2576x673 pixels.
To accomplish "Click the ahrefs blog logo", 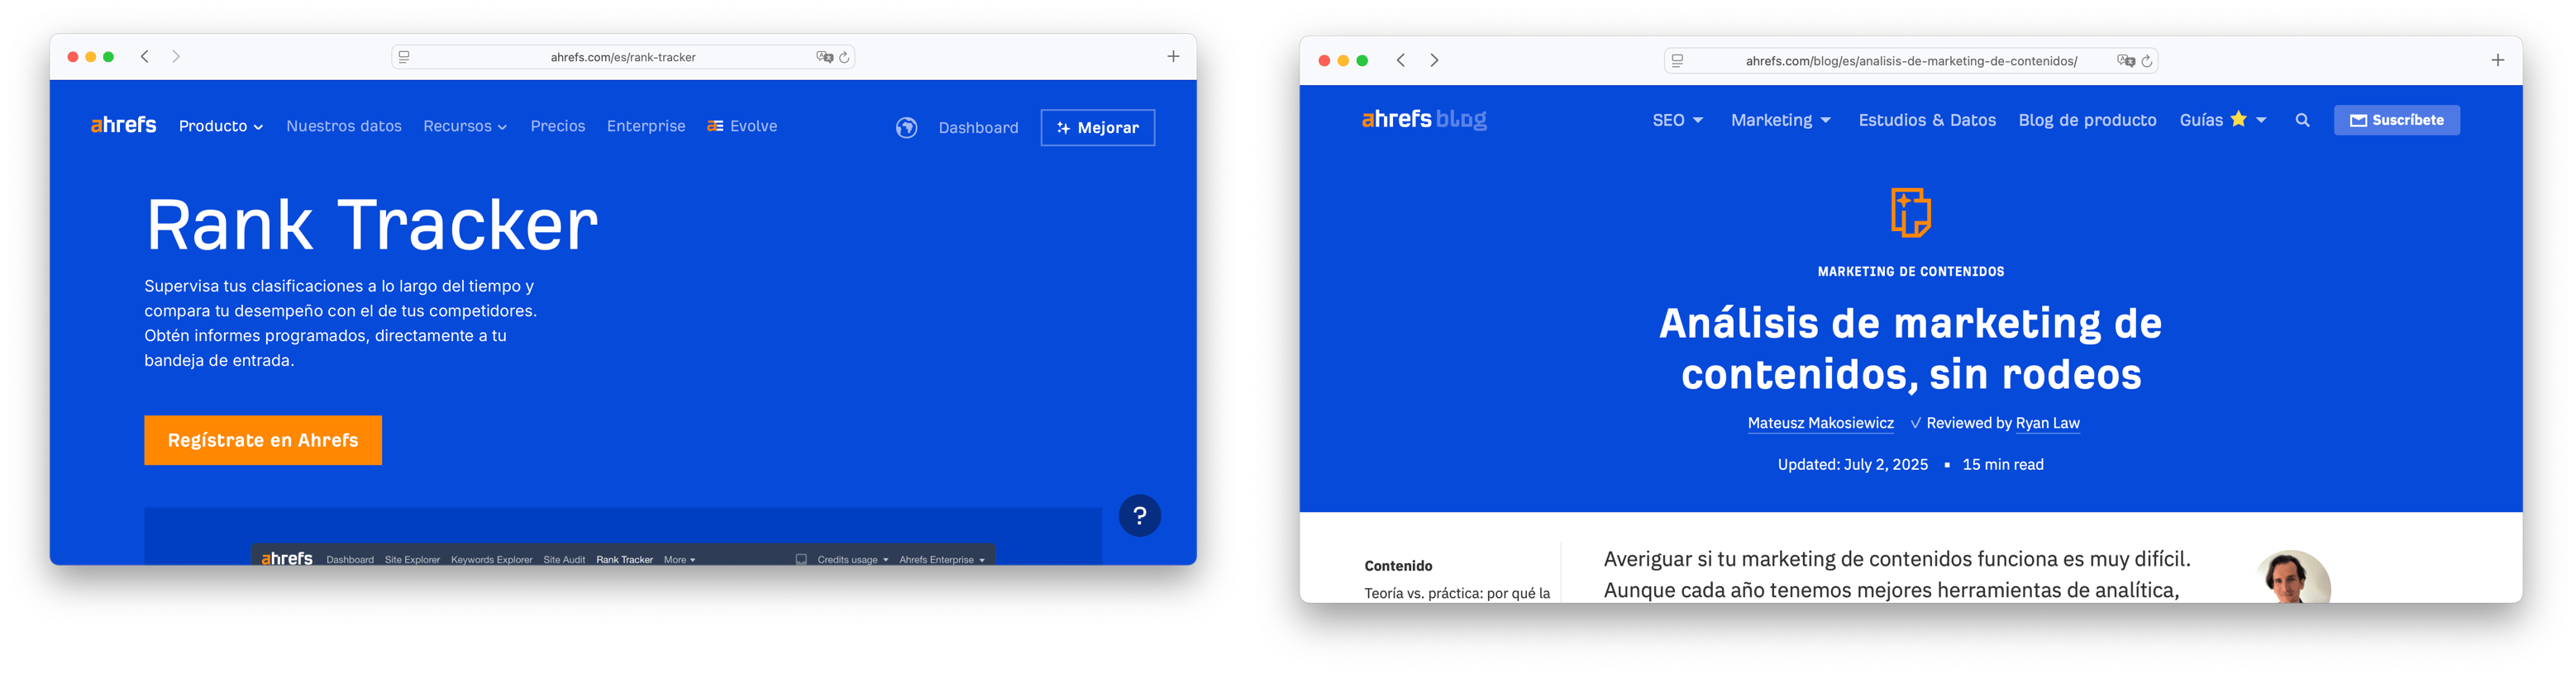I will [1423, 120].
